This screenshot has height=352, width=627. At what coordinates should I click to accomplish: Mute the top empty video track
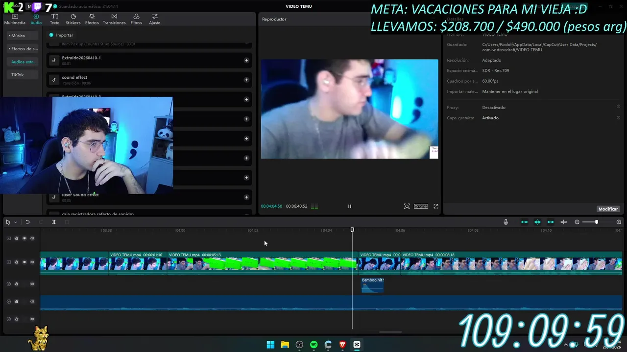[32, 239]
